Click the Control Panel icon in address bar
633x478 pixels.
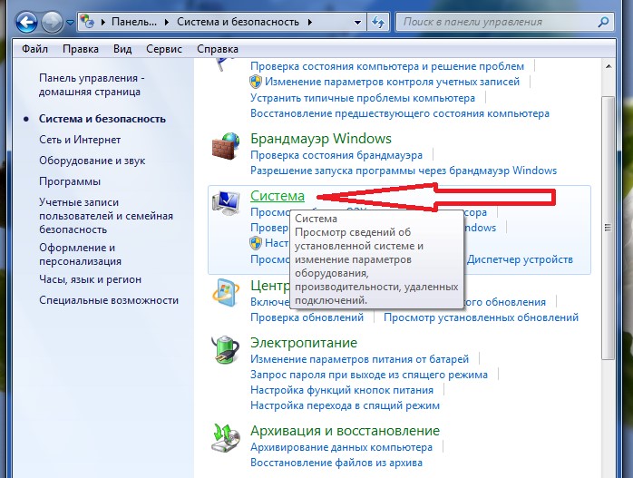click(87, 22)
